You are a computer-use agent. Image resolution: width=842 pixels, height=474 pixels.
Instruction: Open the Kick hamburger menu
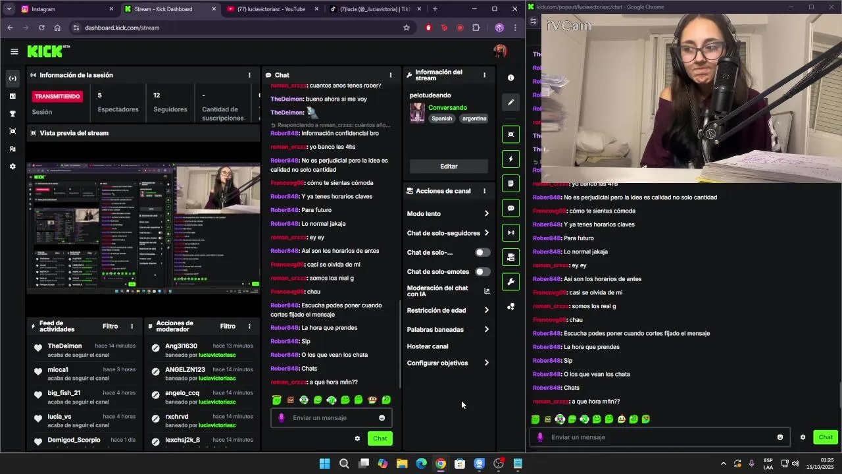14,51
